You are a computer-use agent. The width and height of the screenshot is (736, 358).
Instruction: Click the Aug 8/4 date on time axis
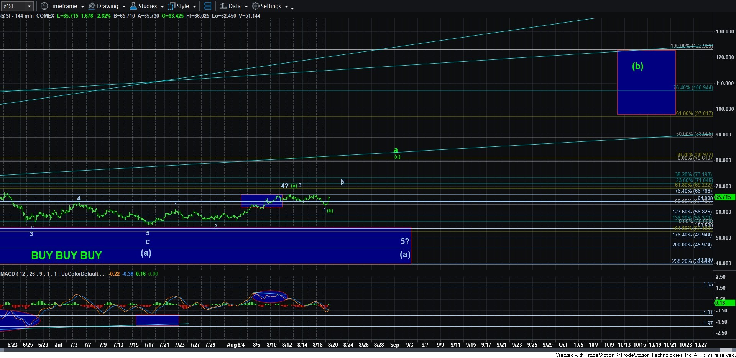click(x=236, y=345)
